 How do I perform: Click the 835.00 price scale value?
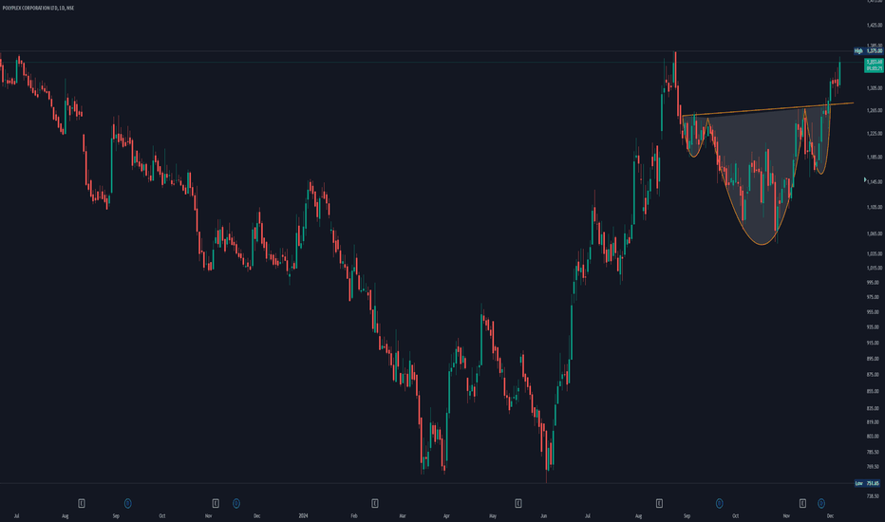(x=876, y=408)
